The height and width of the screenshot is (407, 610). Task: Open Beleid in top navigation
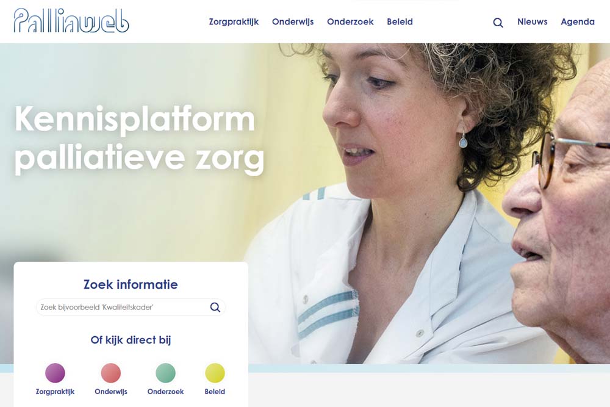(x=400, y=22)
